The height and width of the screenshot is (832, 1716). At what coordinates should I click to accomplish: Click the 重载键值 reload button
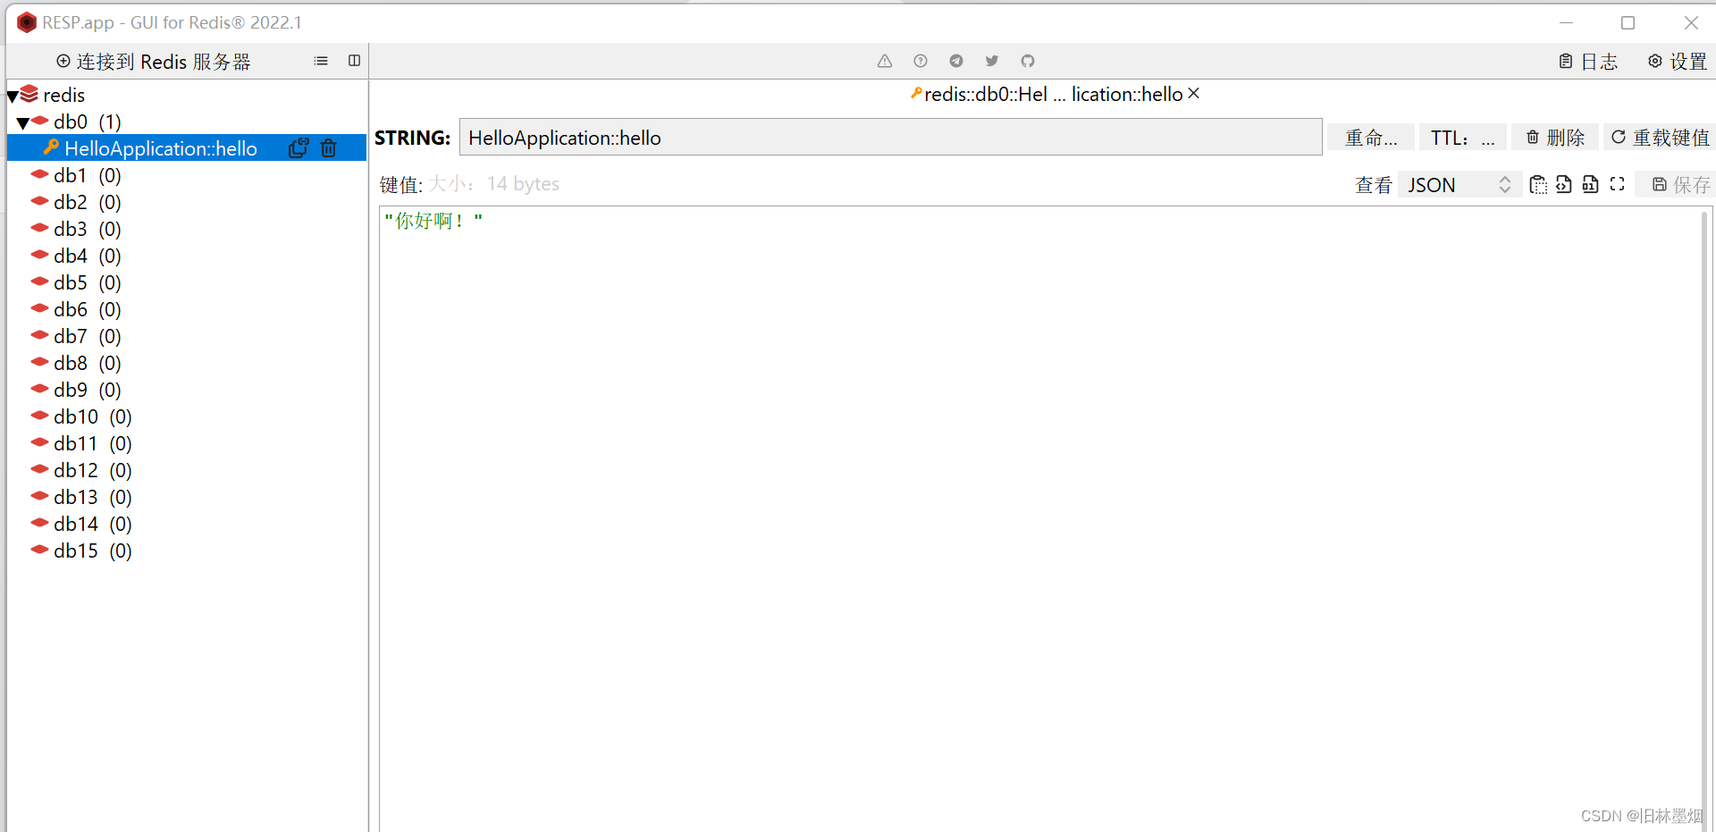pos(1660,138)
